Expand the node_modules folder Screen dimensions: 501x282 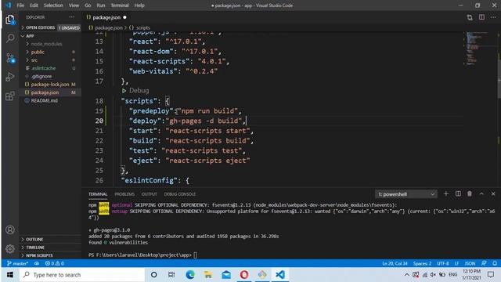50,44
